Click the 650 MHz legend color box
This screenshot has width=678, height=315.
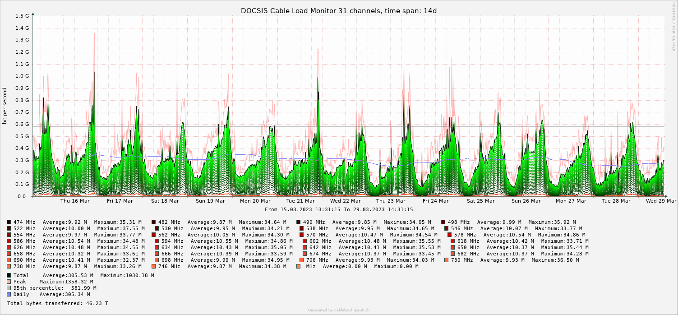452,247
